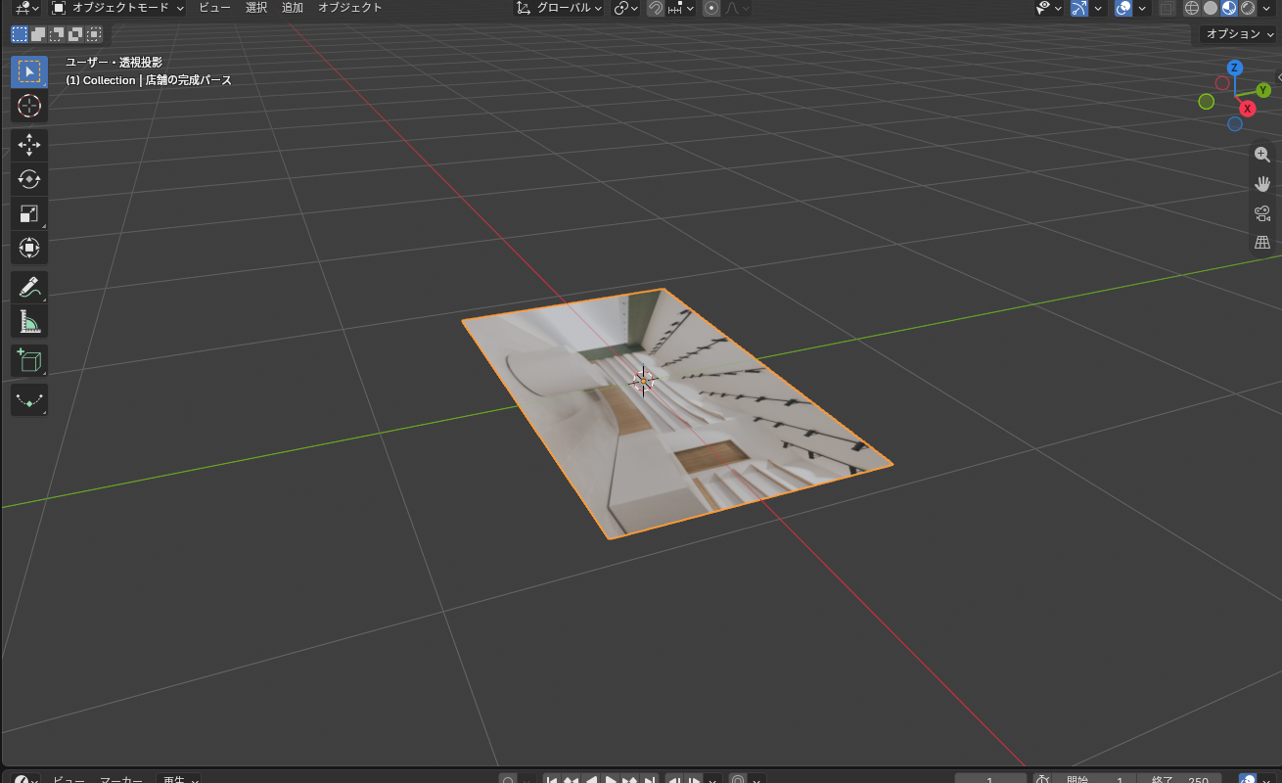The height and width of the screenshot is (783, 1282).
Task: Choose the Intersect selection mode icon
Action: click(94, 34)
